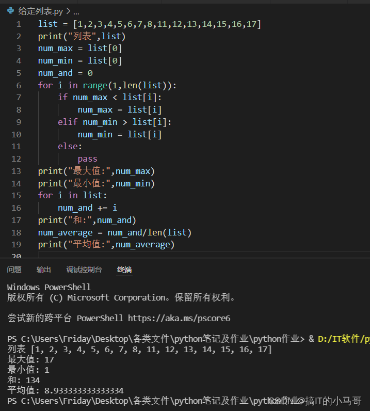Open the https://aka.ms/pscore6 link in terminal
Viewport: 370px width, 411px height.
pyautogui.click(x=179, y=318)
